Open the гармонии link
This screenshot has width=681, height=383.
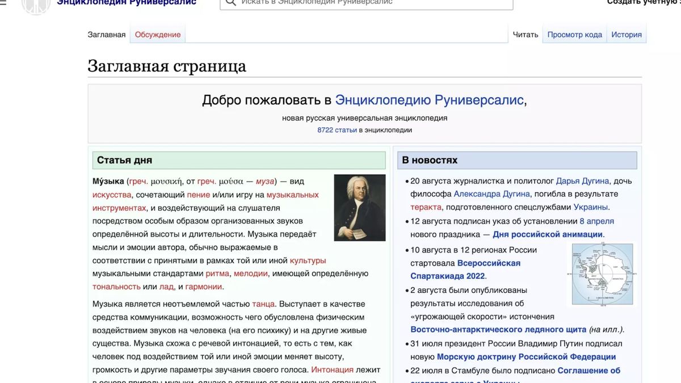[204, 287]
